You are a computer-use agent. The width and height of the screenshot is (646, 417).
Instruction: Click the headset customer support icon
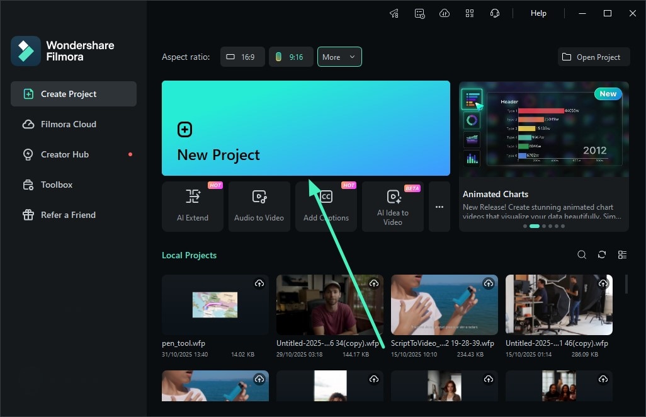(495, 13)
